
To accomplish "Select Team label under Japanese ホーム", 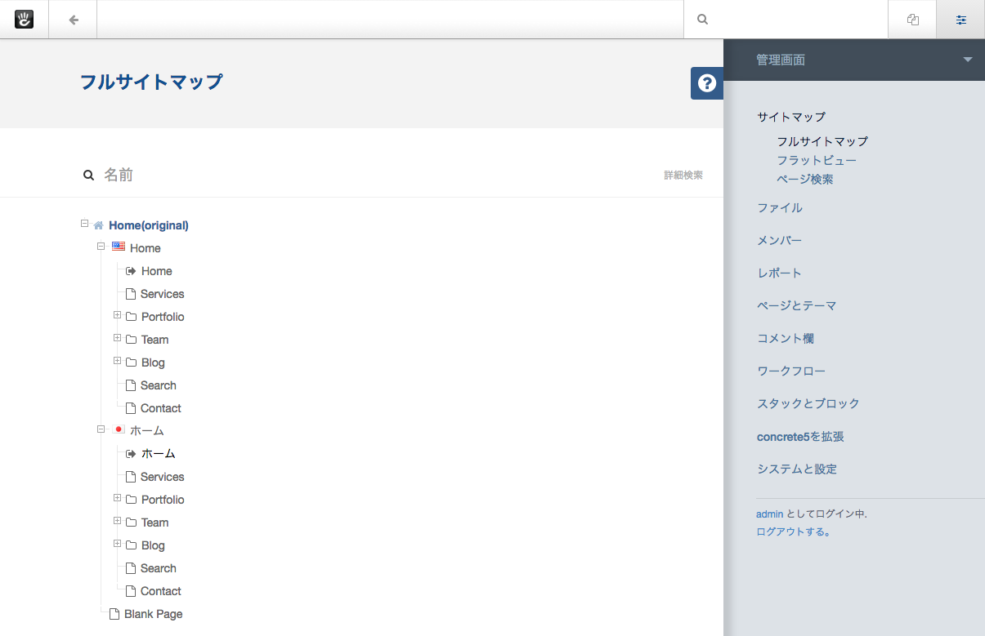I will point(154,523).
